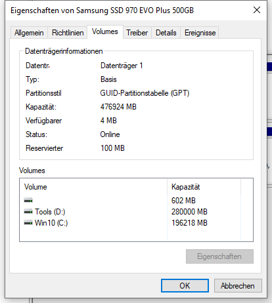
Task: Click the 602 MB capacity entry
Action: (183, 200)
